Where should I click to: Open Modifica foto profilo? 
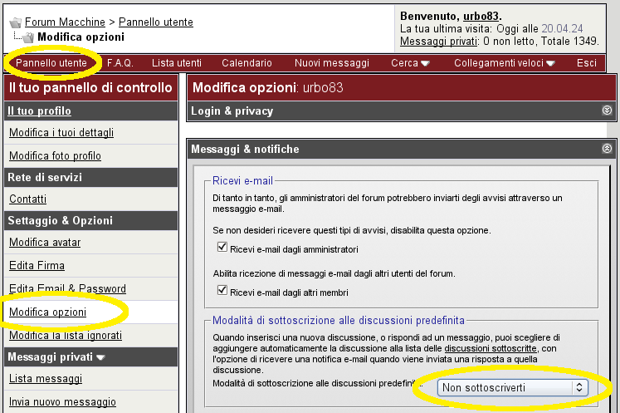coord(55,155)
